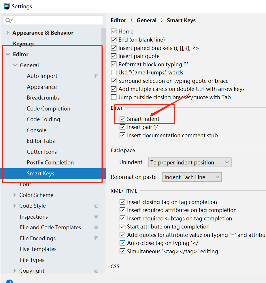Screen dimensions: 266x283
Task: Click "General" in the breadcrumb path
Action: pos(147,20)
